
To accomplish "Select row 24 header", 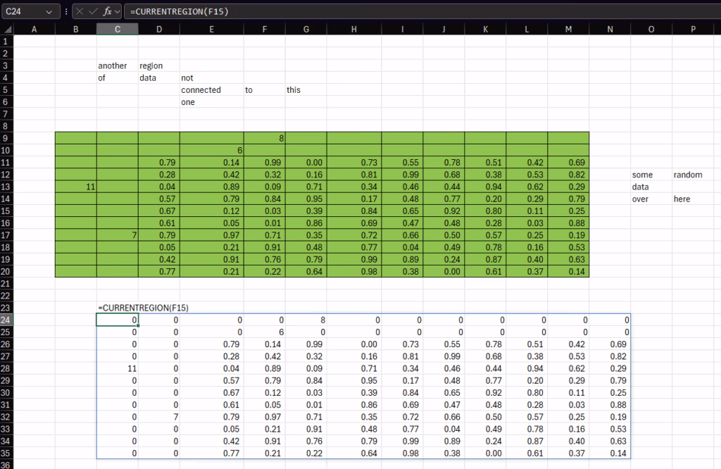I will (6, 320).
